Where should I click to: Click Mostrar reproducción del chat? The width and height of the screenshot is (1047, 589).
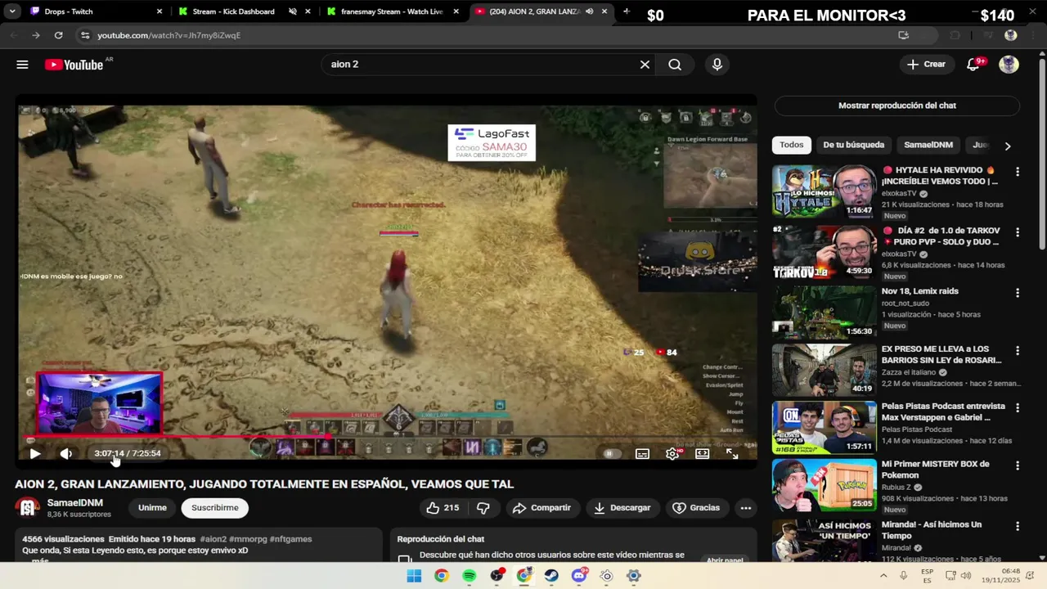point(897,106)
